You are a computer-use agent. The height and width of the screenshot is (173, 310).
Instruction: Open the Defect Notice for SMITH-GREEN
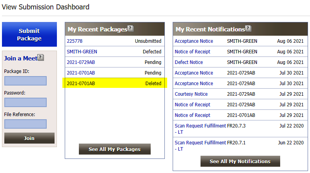click(x=189, y=62)
